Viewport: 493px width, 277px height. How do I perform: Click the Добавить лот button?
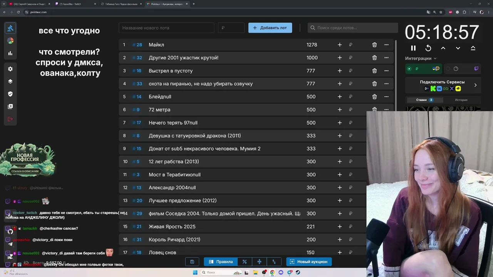pos(270,28)
